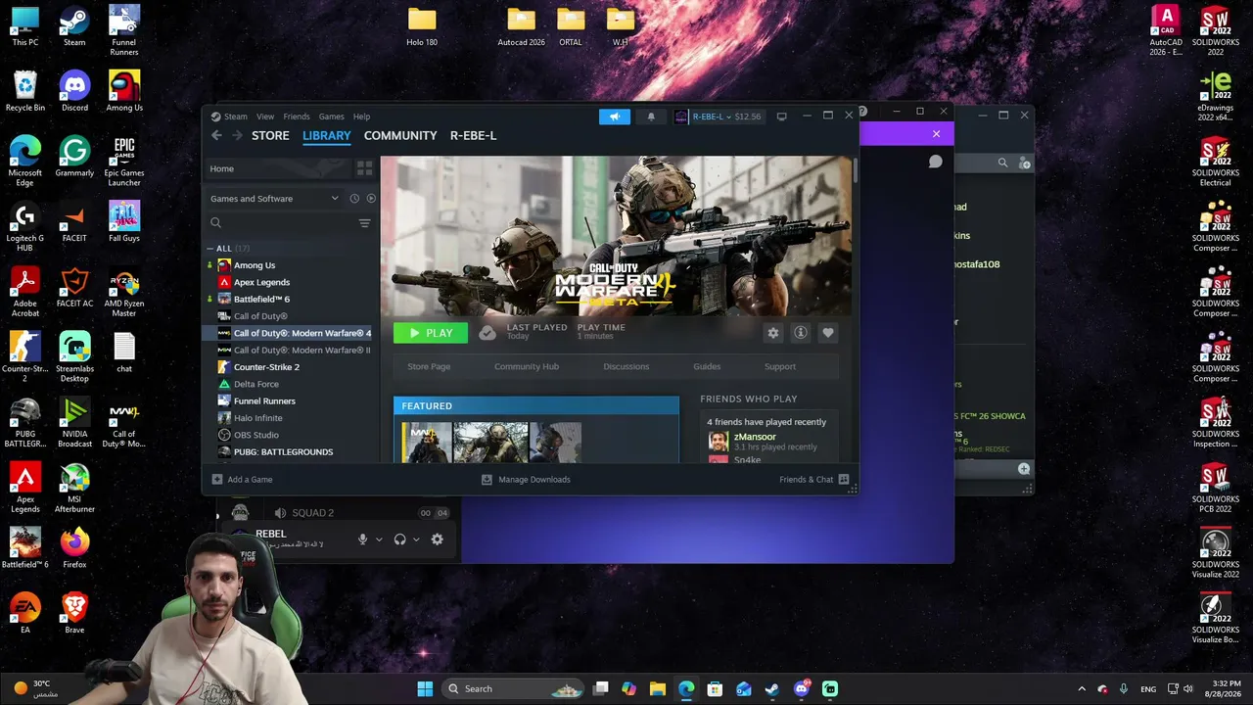Open advanced library filters icon
This screenshot has height=705, width=1253.
(364, 223)
